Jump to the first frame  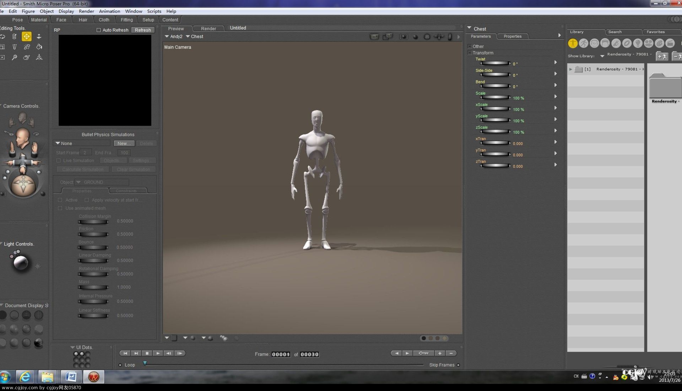coord(125,353)
